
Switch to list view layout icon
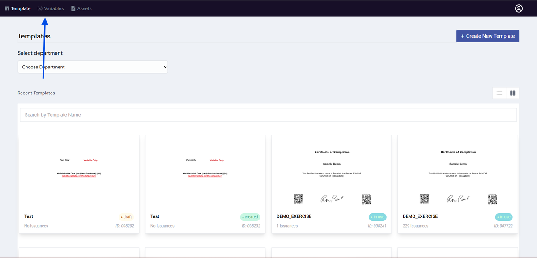coord(499,93)
